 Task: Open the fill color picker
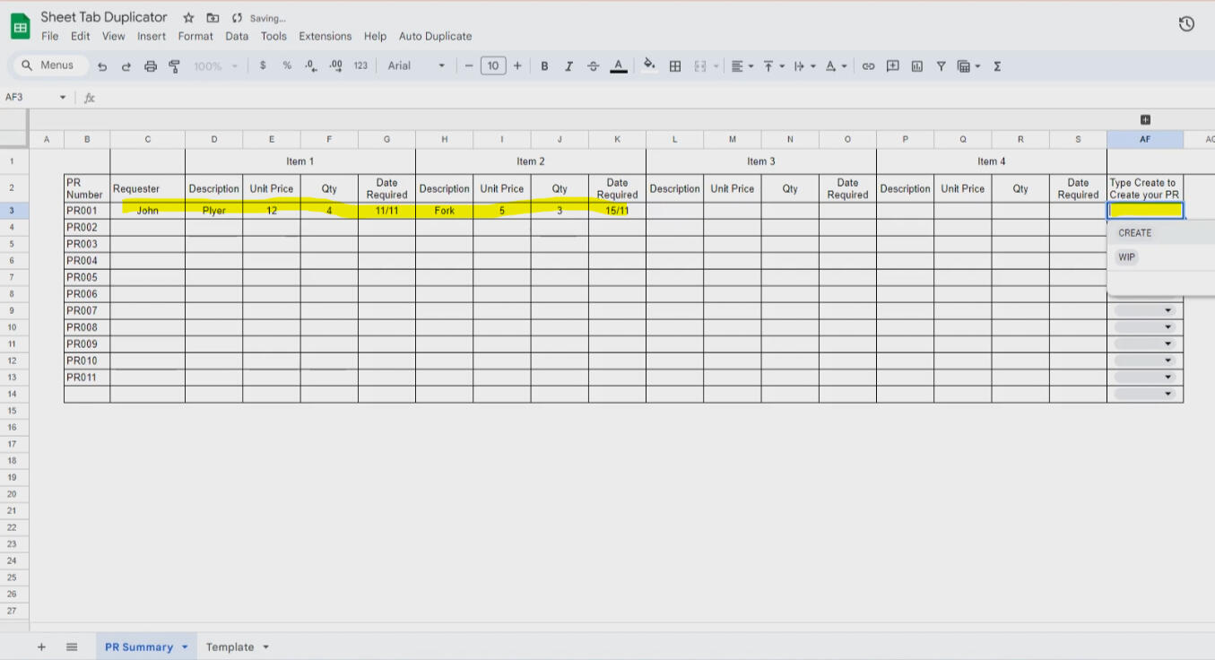click(x=649, y=65)
